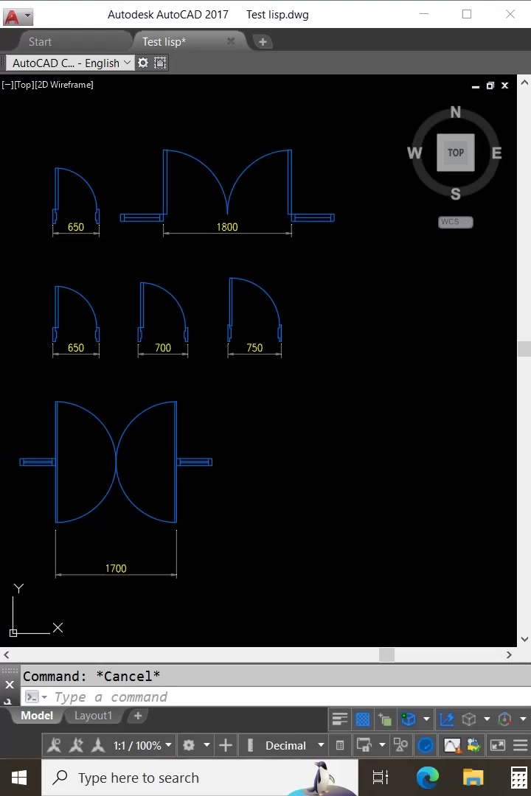531x796 pixels.
Task: Close the command line window
Action: pyautogui.click(x=10, y=684)
